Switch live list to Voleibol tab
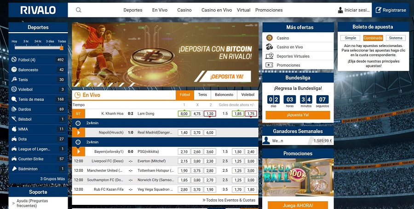414x209 pixels. pyautogui.click(x=248, y=94)
